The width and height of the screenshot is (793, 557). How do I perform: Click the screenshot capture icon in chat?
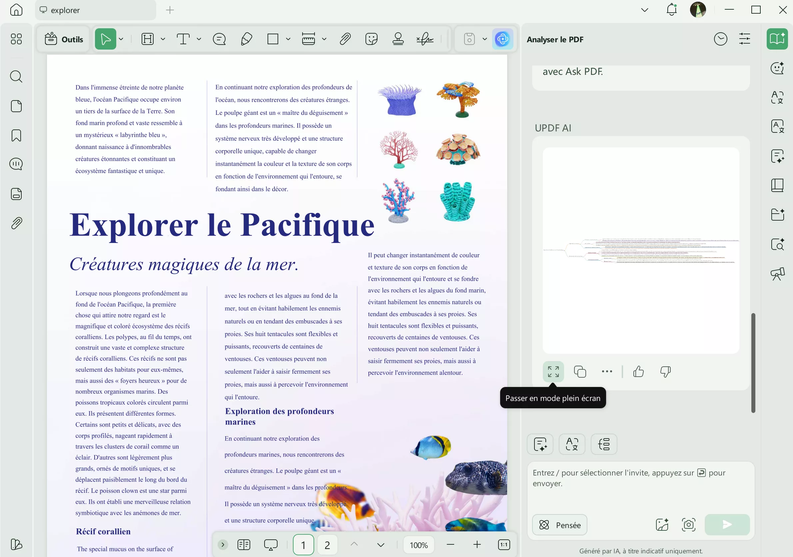coord(688,525)
